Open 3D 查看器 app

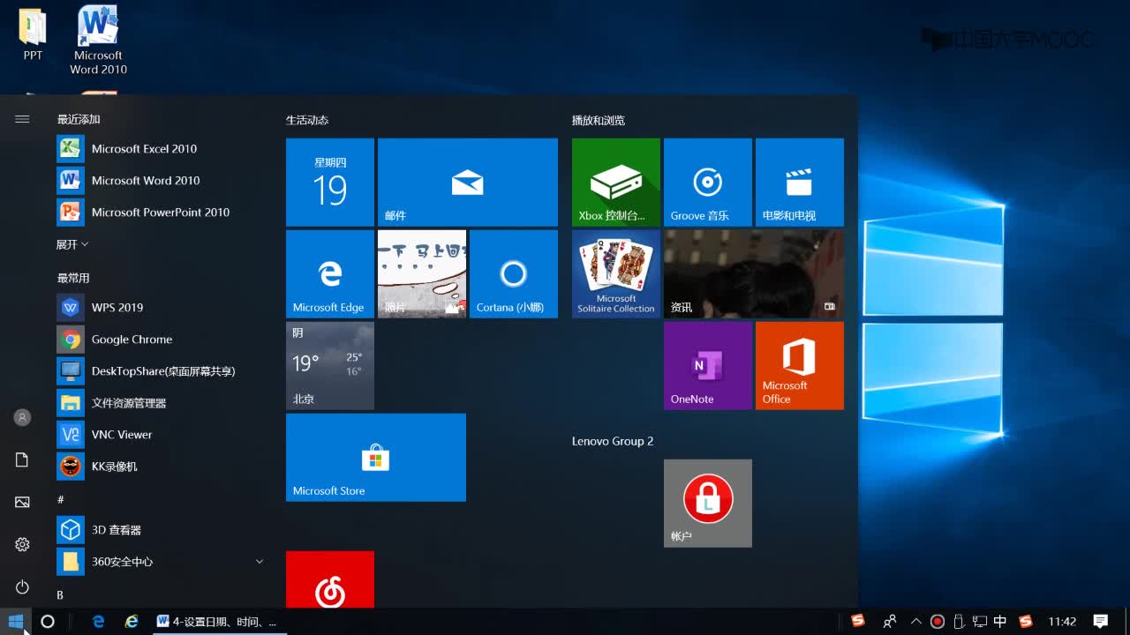pos(161,530)
